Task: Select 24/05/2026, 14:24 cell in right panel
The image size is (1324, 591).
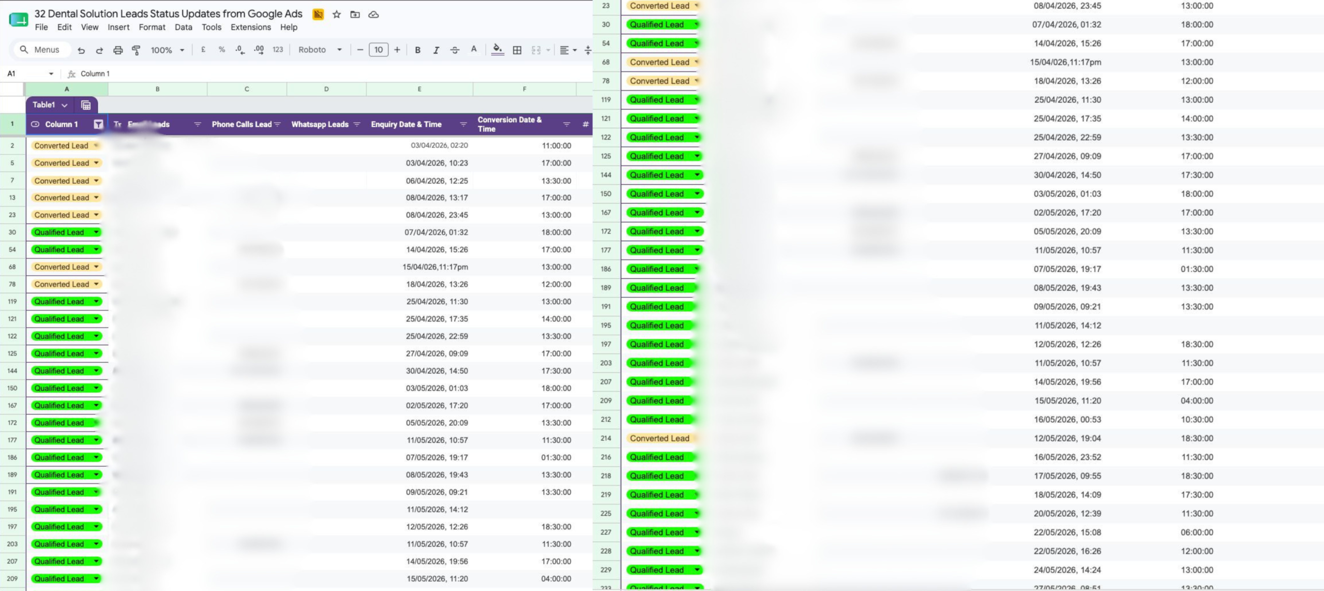Action: (1067, 570)
